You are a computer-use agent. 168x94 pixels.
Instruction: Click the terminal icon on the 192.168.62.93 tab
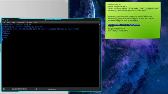[4, 89]
